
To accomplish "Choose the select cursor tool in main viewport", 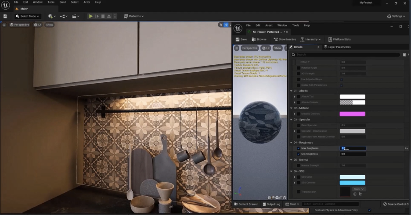I will [x=221, y=25].
